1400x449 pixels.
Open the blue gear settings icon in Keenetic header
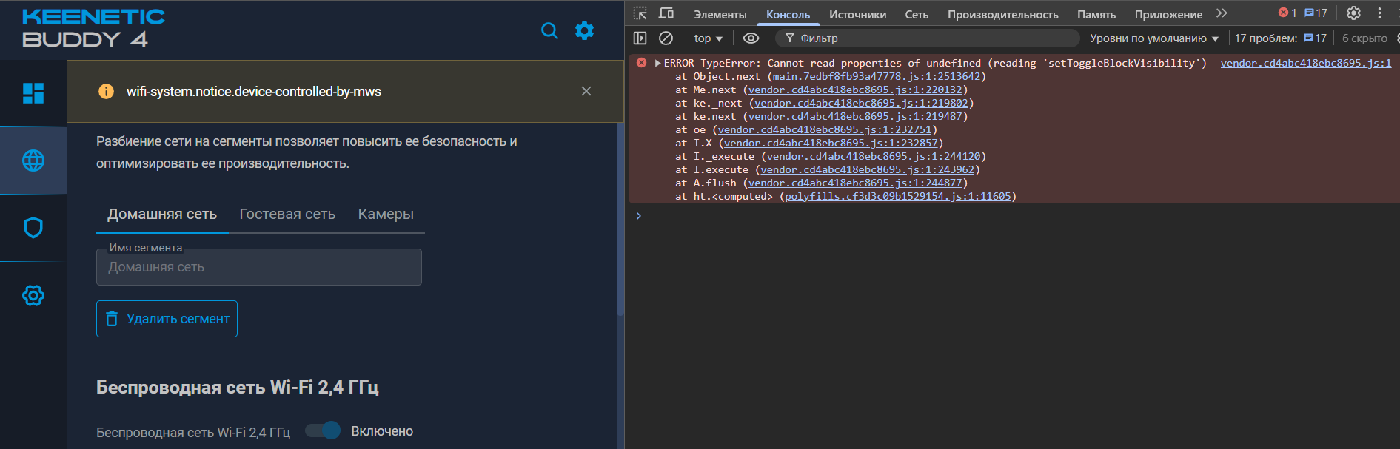pyautogui.click(x=585, y=30)
